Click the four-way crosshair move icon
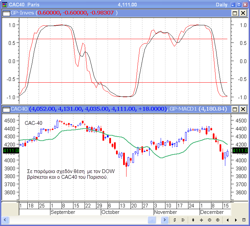Viewport: 250px width, 226px height. click(201, 220)
